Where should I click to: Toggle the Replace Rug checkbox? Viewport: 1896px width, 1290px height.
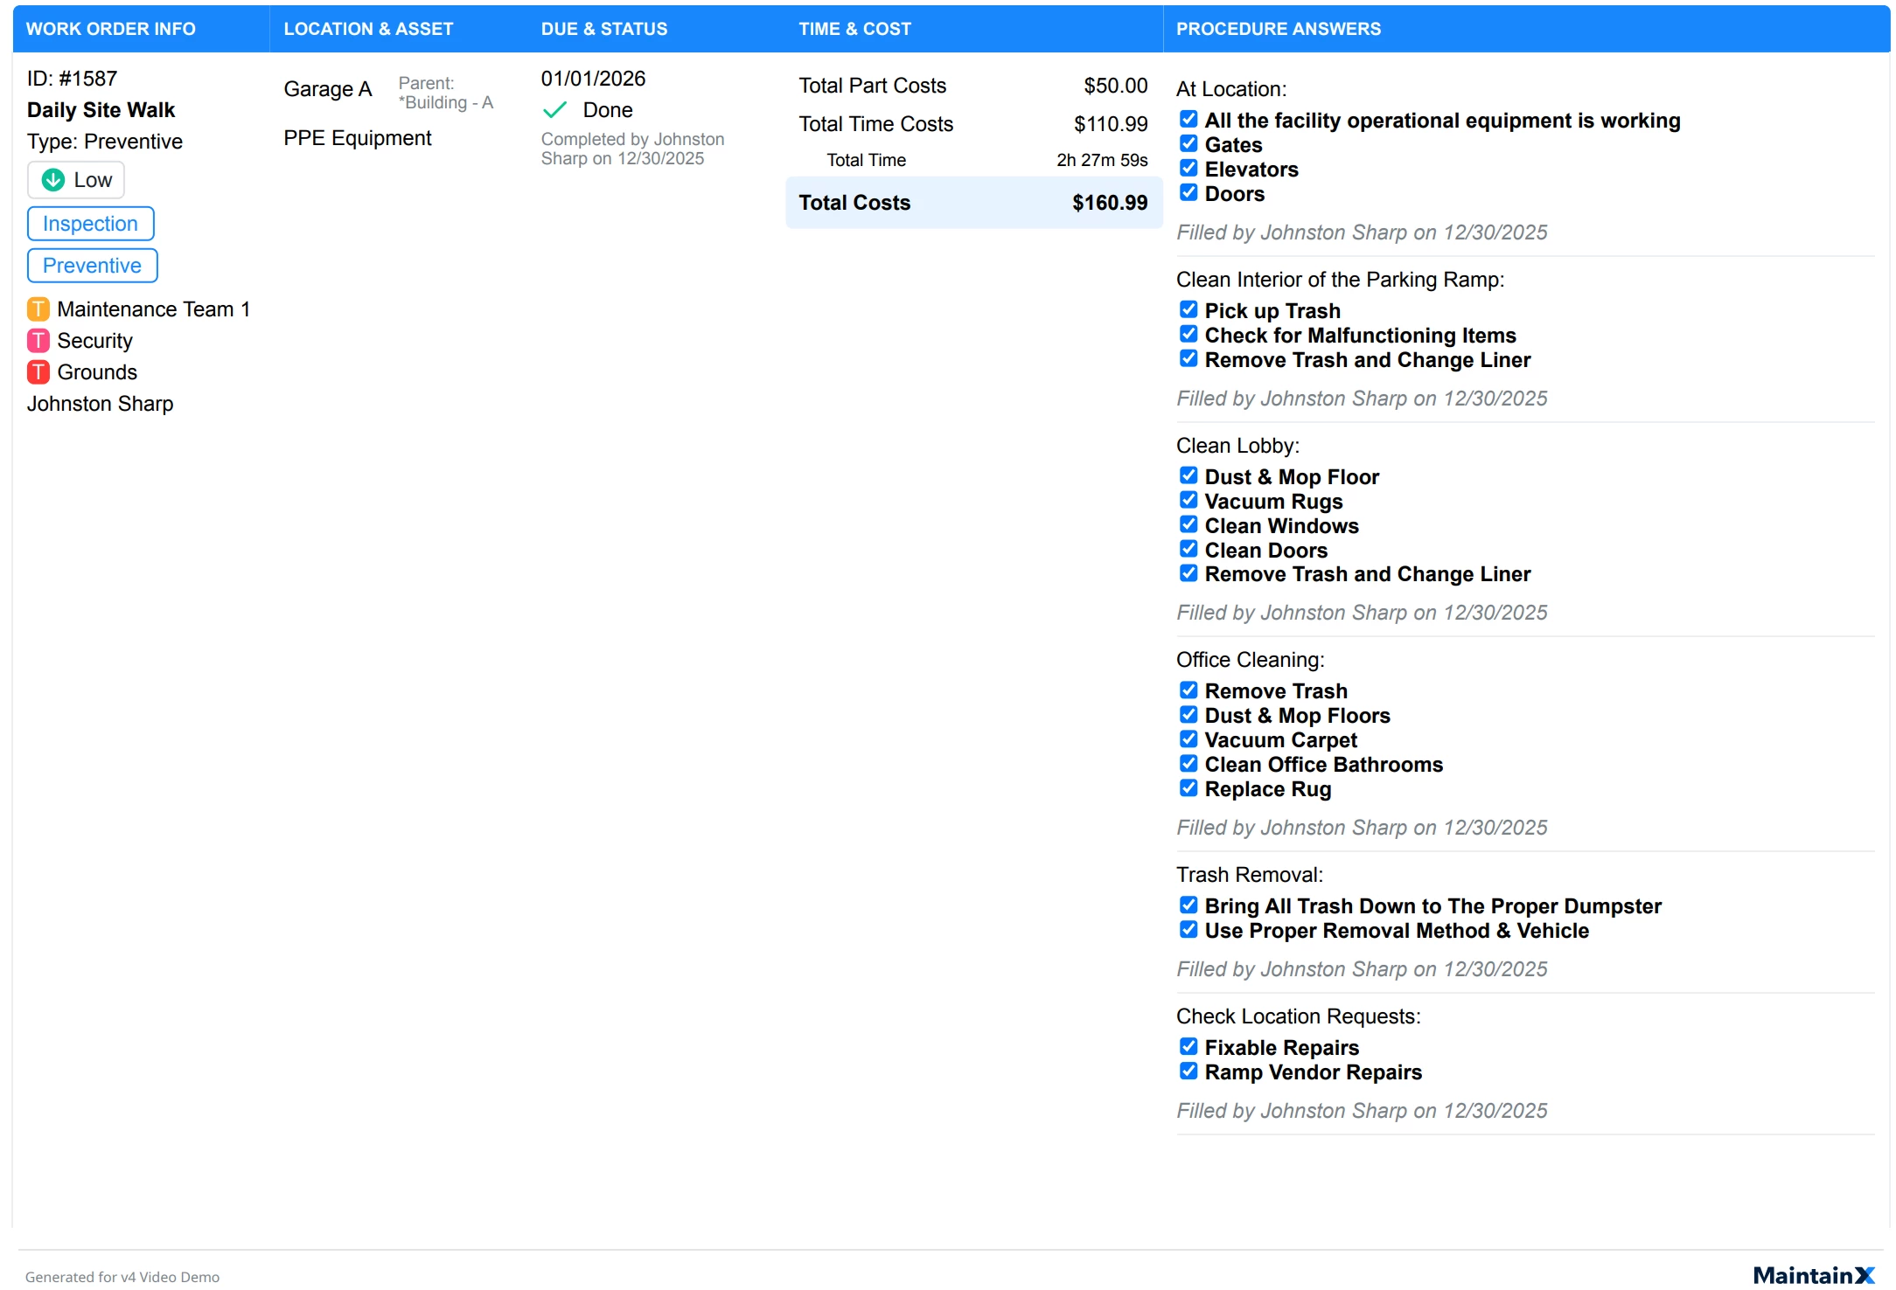tap(1188, 788)
